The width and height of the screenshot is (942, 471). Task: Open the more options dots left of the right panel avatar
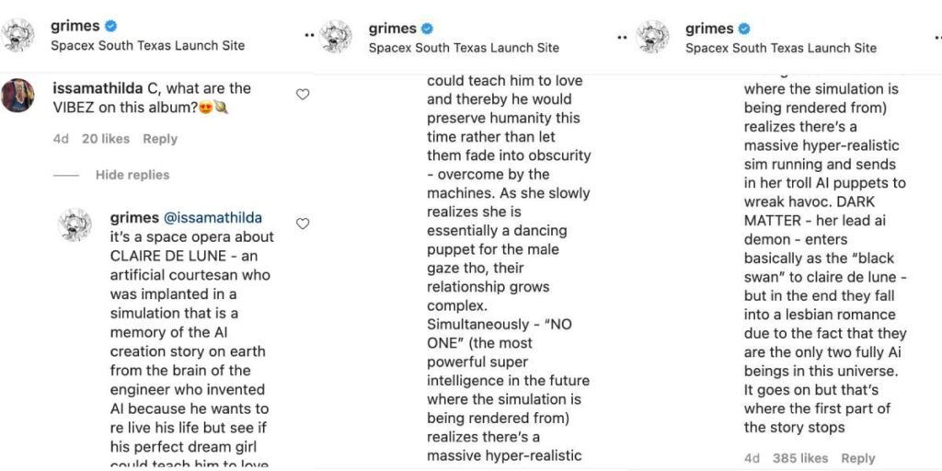(x=623, y=37)
